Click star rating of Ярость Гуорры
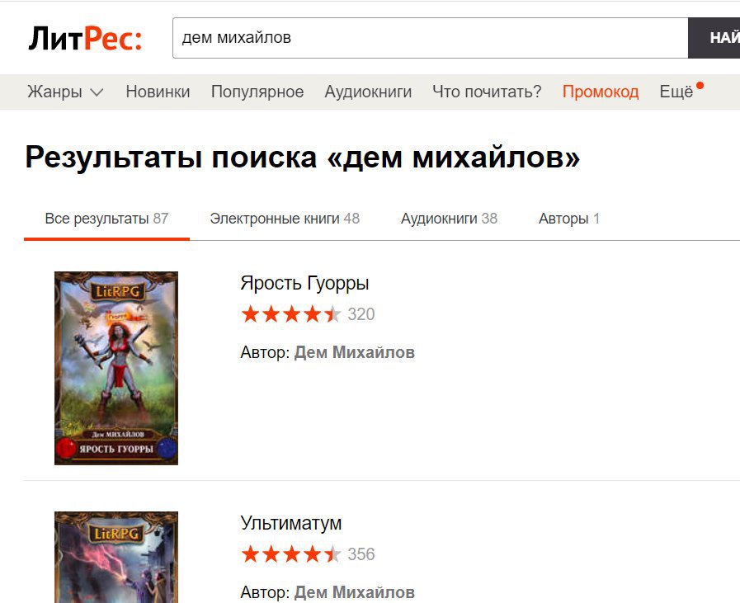This screenshot has height=603, width=740. tap(290, 314)
